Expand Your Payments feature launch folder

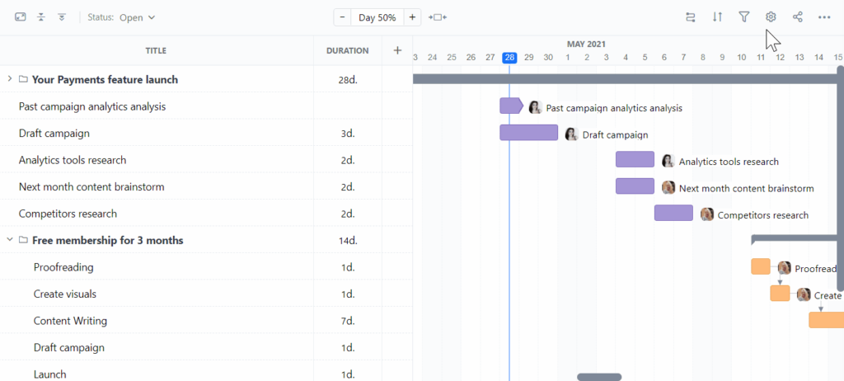point(10,79)
